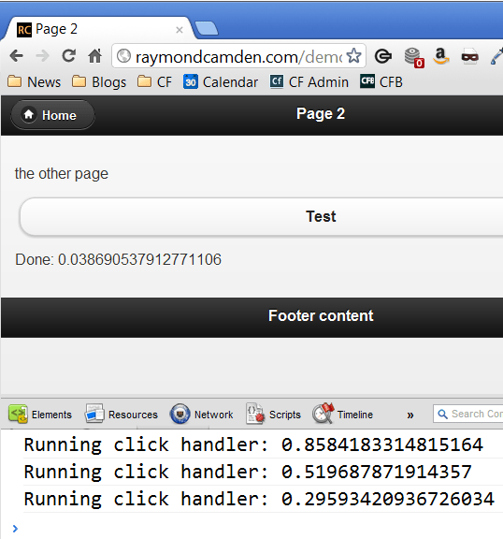503x539 pixels.
Task: Open the Blogs bookmarks folder
Action: point(99,82)
